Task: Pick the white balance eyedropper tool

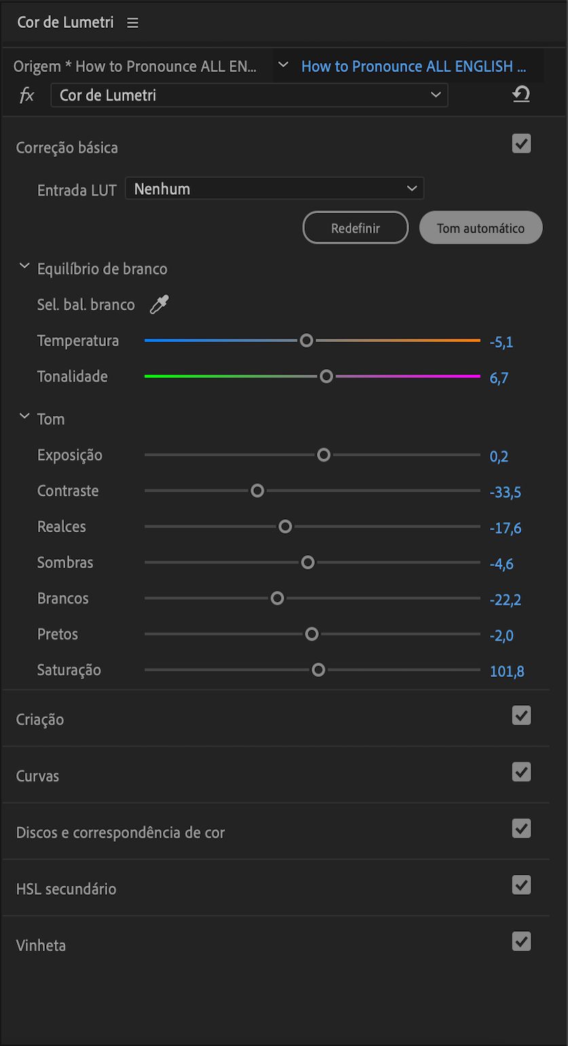Action: 159,305
